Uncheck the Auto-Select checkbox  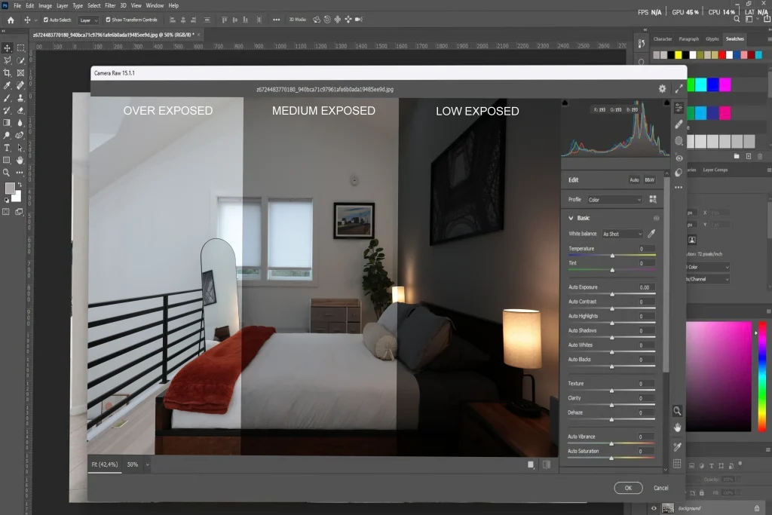click(46, 20)
